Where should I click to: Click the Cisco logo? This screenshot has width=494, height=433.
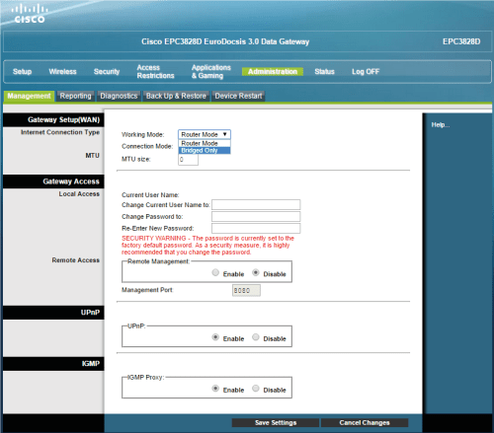[x=30, y=14]
